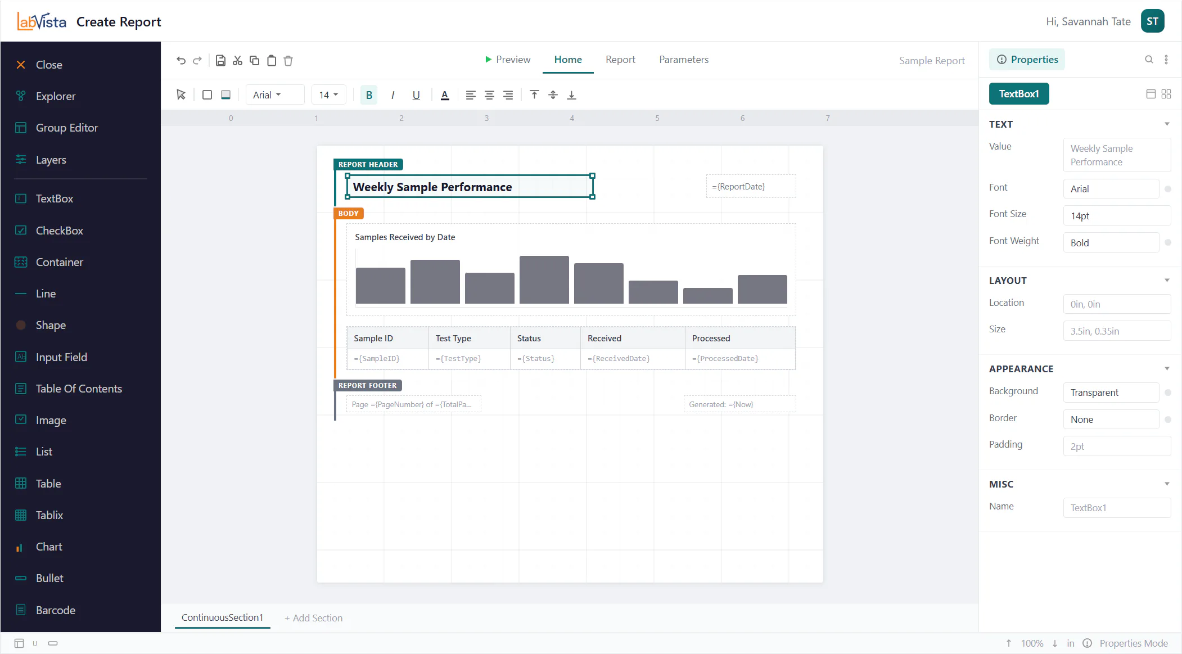
Task: Open the Parameters tab
Action: (x=684, y=59)
